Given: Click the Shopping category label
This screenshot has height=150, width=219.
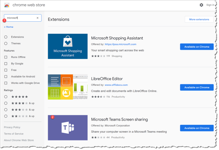Looking at the screenshot, I should pos(117,56).
